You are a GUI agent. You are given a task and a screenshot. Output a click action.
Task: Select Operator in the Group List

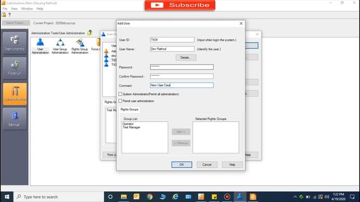[128, 124]
